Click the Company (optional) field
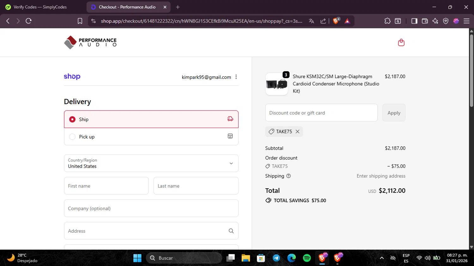The image size is (474, 266). pos(151,208)
